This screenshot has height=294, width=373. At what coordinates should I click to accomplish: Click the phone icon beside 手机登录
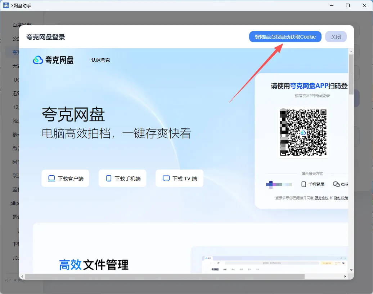pos(304,184)
